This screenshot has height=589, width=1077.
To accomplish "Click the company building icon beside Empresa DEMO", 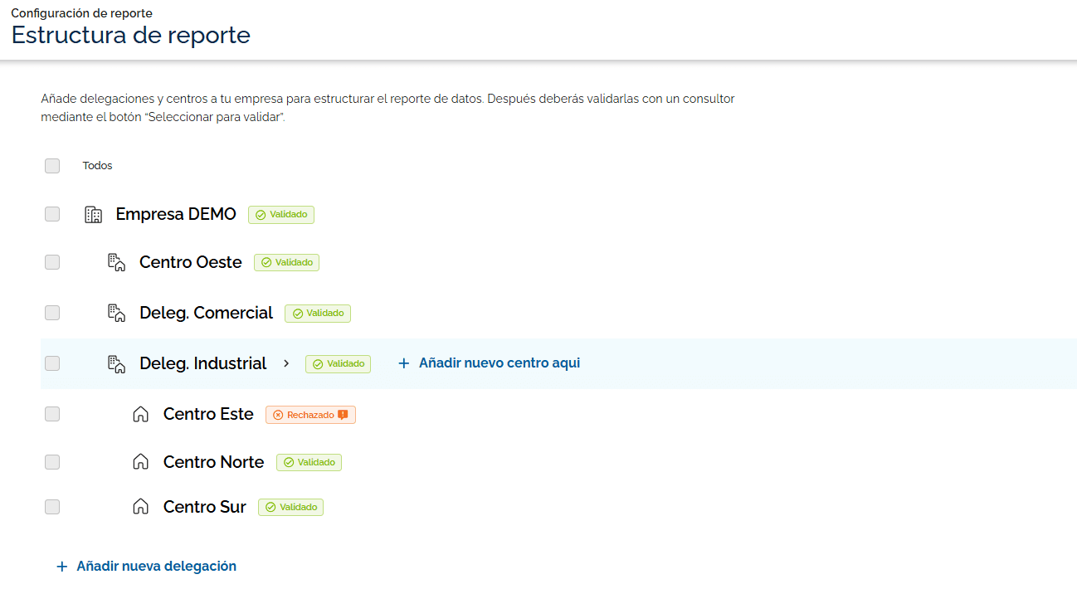I will 94,215.
